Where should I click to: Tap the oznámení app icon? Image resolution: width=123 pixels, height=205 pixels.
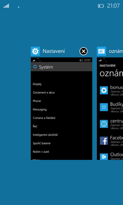(101, 51)
